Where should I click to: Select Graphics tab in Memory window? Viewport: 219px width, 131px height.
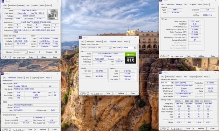pos(193,5)
